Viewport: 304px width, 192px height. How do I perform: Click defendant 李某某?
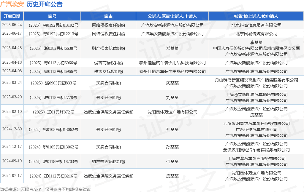(256, 42)
